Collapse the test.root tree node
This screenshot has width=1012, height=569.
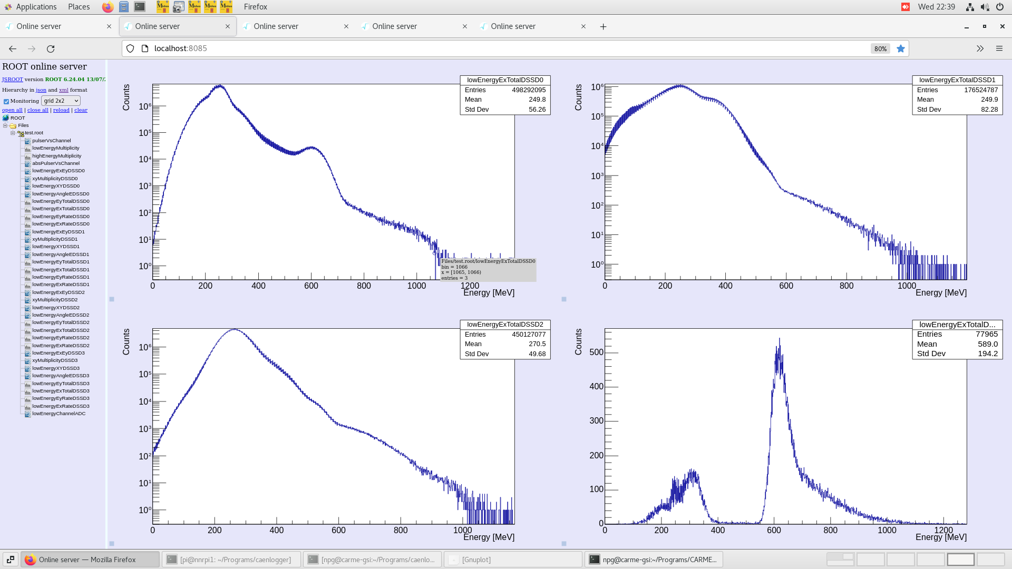pyautogui.click(x=13, y=133)
